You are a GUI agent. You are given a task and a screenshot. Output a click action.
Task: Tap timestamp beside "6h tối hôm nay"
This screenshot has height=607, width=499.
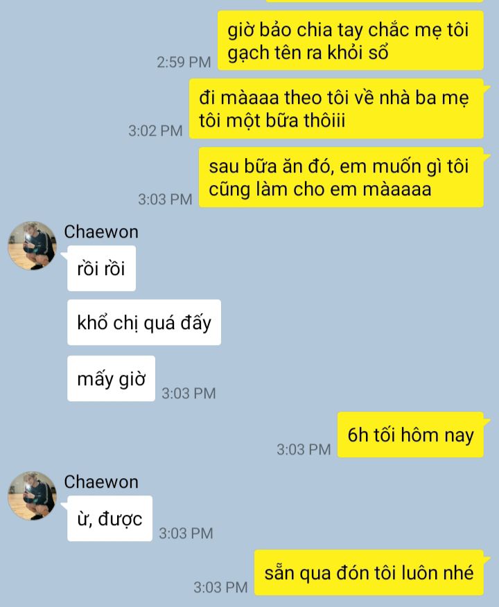(x=304, y=450)
